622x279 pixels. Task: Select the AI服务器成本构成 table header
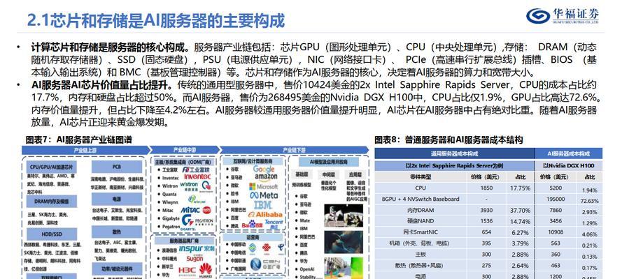569,153
